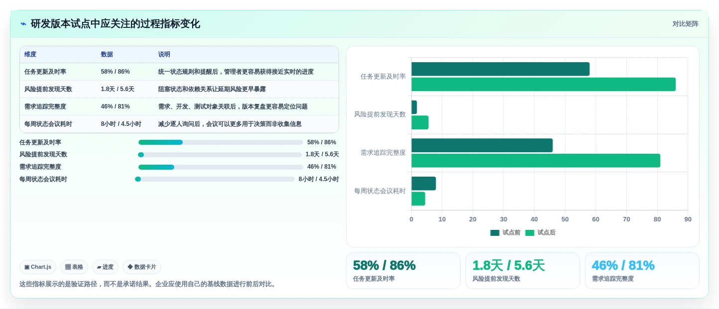Click the description starting 需求、开发、测试对象关联后
Image resolution: width=719 pixels, height=309 pixels.
[x=233, y=106]
